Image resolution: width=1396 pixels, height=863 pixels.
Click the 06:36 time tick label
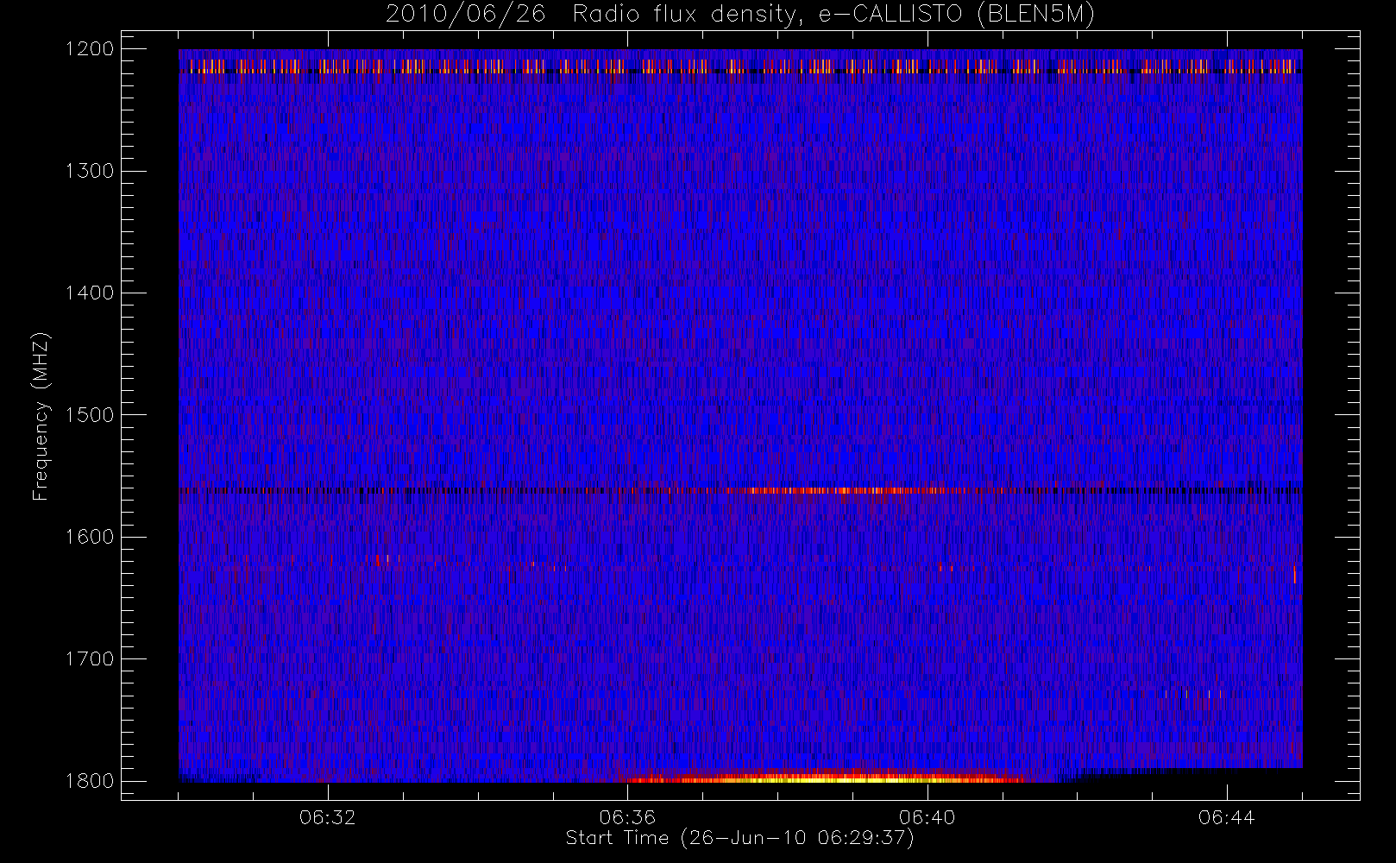(627, 817)
